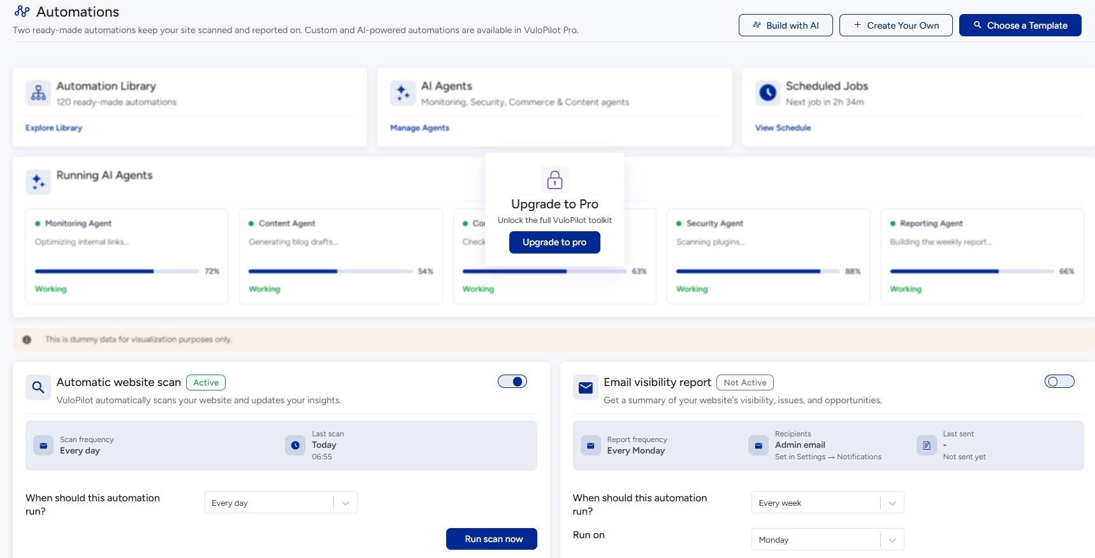1095x558 pixels.
Task: Click the Security Agent card title
Action: tap(714, 224)
